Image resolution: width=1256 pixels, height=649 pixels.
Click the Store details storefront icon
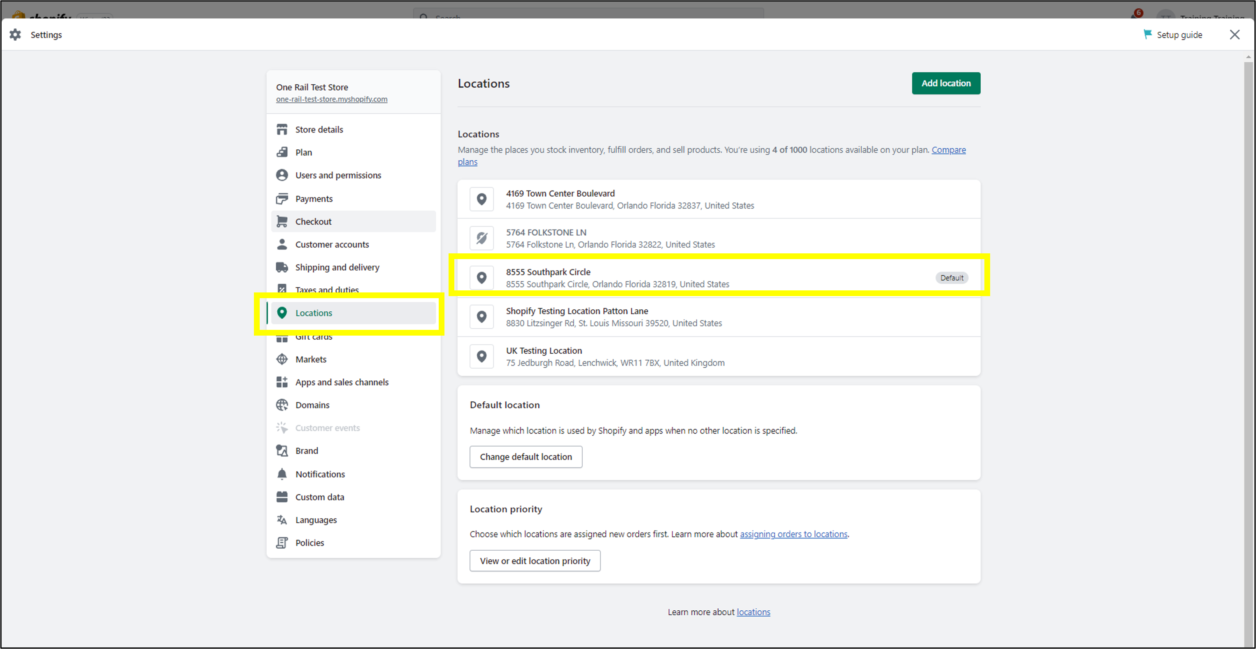point(282,129)
